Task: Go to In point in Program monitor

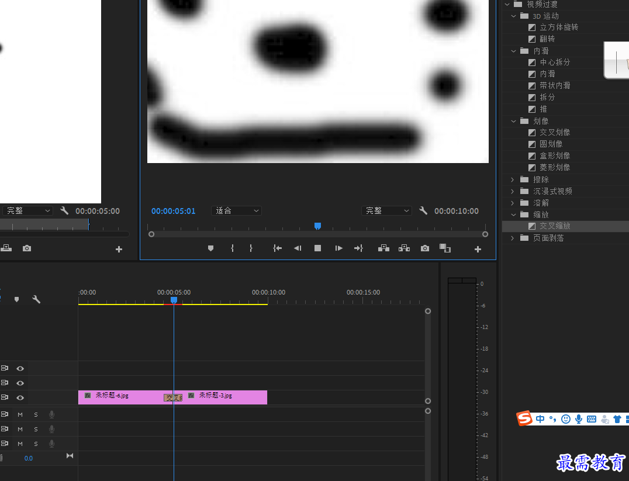Action: [277, 248]
